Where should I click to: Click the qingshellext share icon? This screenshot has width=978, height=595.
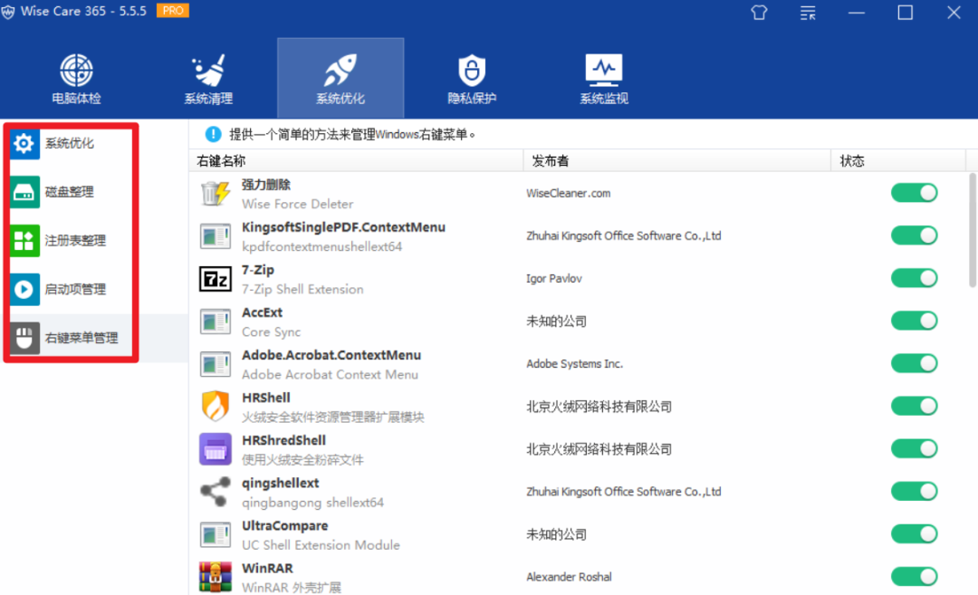216,492
